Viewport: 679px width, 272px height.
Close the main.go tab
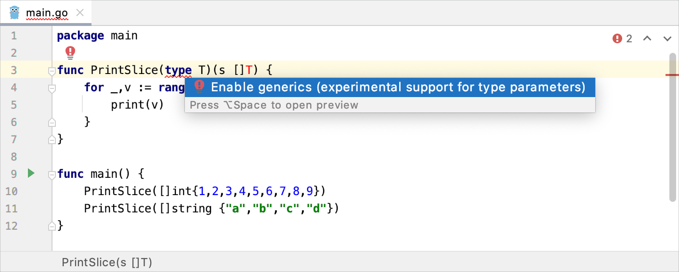[80, 12]
